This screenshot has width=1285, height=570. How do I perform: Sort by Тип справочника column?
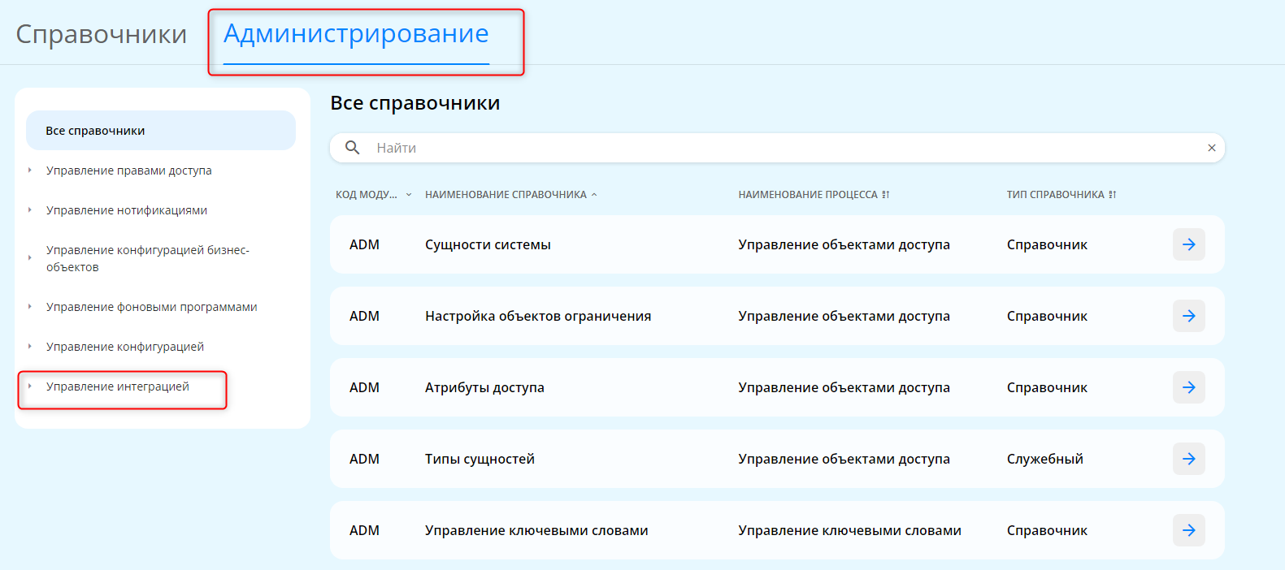[1061, 195]
